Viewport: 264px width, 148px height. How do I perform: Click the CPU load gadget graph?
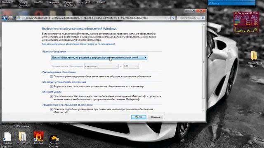coord(246,30)
